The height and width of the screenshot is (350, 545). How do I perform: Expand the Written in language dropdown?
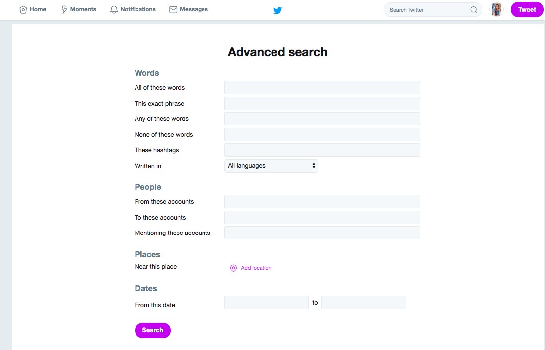pyautogui.click(x=271, y=166)
